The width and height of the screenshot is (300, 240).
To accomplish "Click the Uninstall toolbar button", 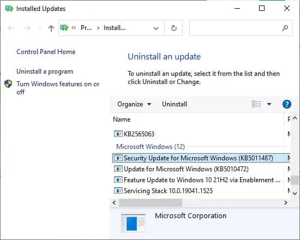I will [x=175, y=104].
